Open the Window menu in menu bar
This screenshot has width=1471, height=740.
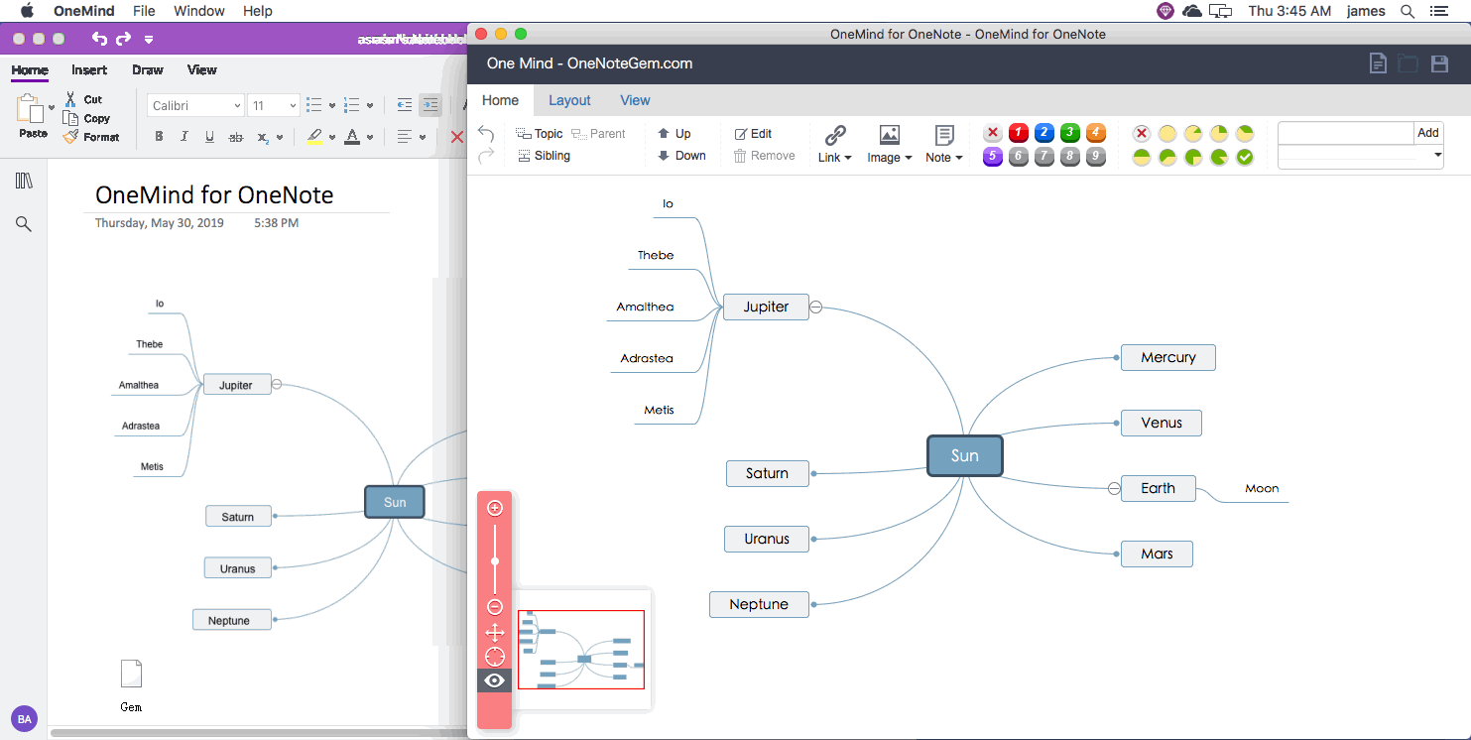click(198, 11)
